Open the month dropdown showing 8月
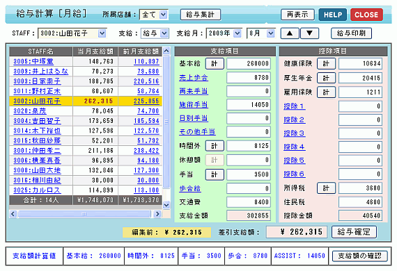 (x=271, y=33)
